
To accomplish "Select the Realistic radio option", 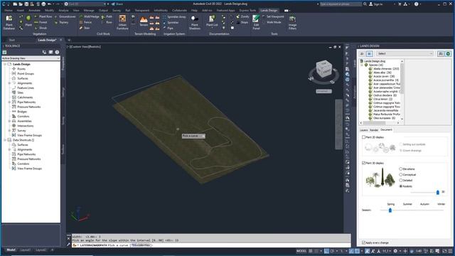I will 401,186.
